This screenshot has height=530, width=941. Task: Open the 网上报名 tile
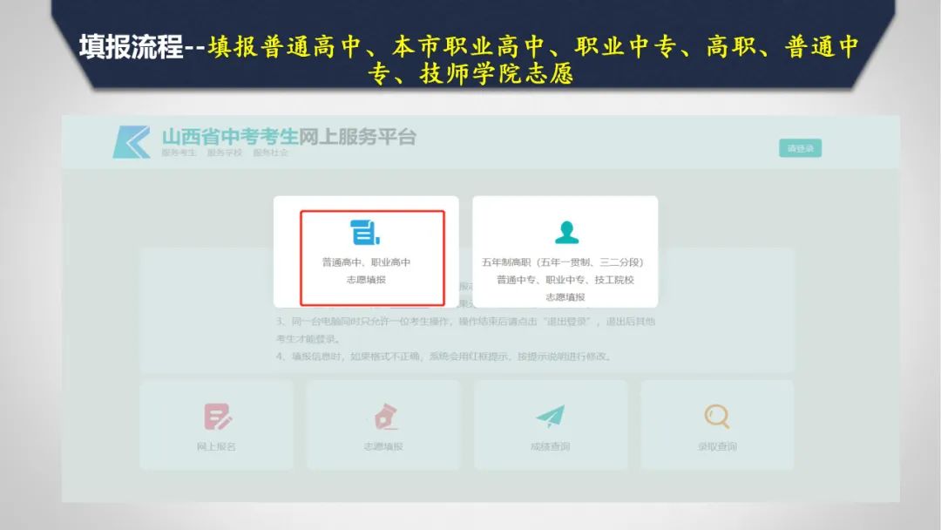[217, 425]
